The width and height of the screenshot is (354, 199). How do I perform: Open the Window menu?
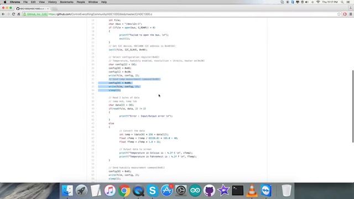[x=93, y=2]
